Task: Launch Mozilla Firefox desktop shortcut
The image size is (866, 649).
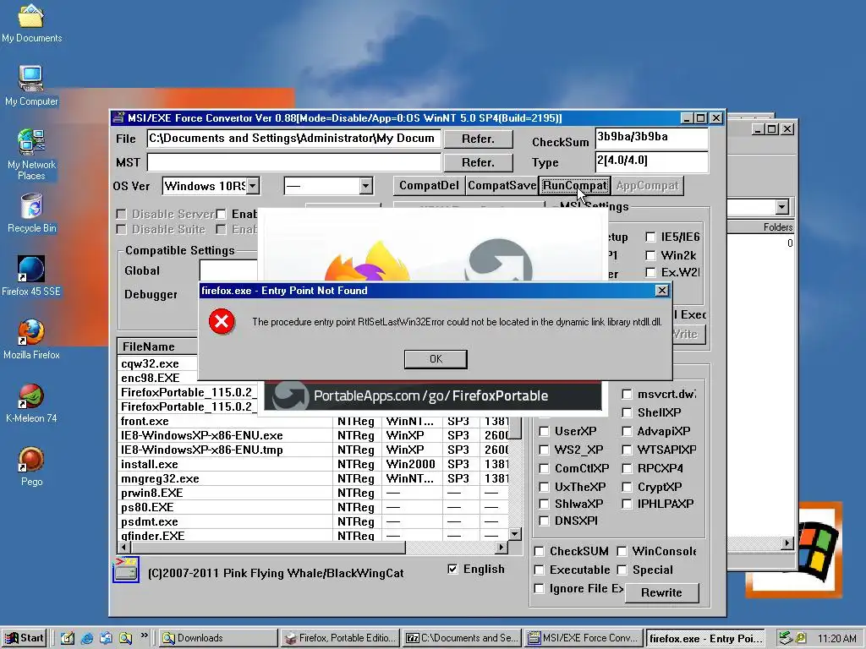Action: 31,340
